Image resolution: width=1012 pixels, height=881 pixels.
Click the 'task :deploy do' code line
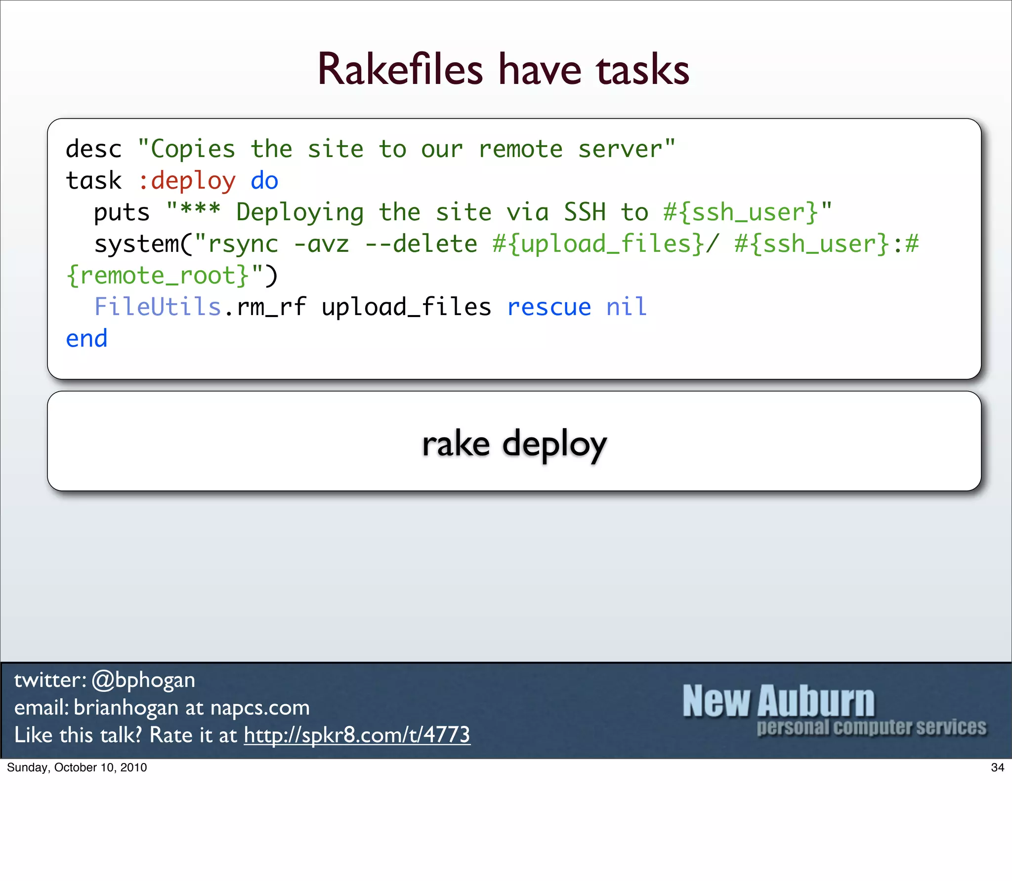tap(172, 181)
